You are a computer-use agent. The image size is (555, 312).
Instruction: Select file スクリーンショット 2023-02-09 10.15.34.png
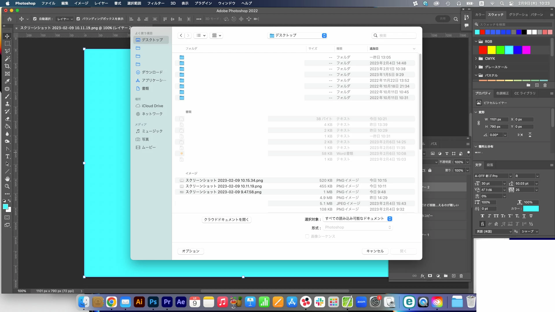[x=224, y=180]
